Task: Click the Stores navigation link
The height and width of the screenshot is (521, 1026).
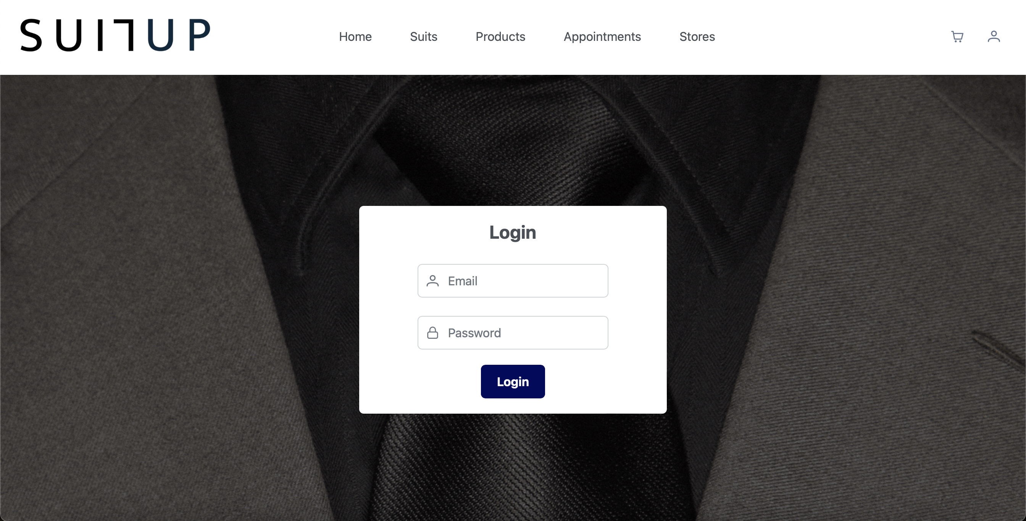Action: 697,37
